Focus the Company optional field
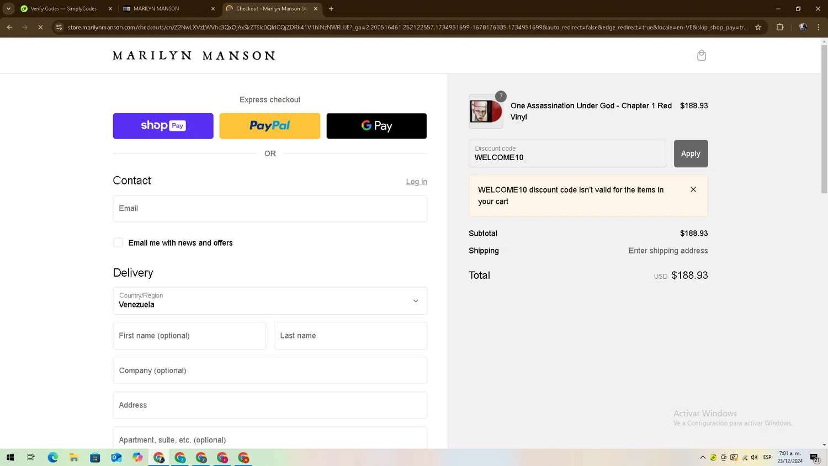This screenshot has width=828, height=466. pos(270,370)
